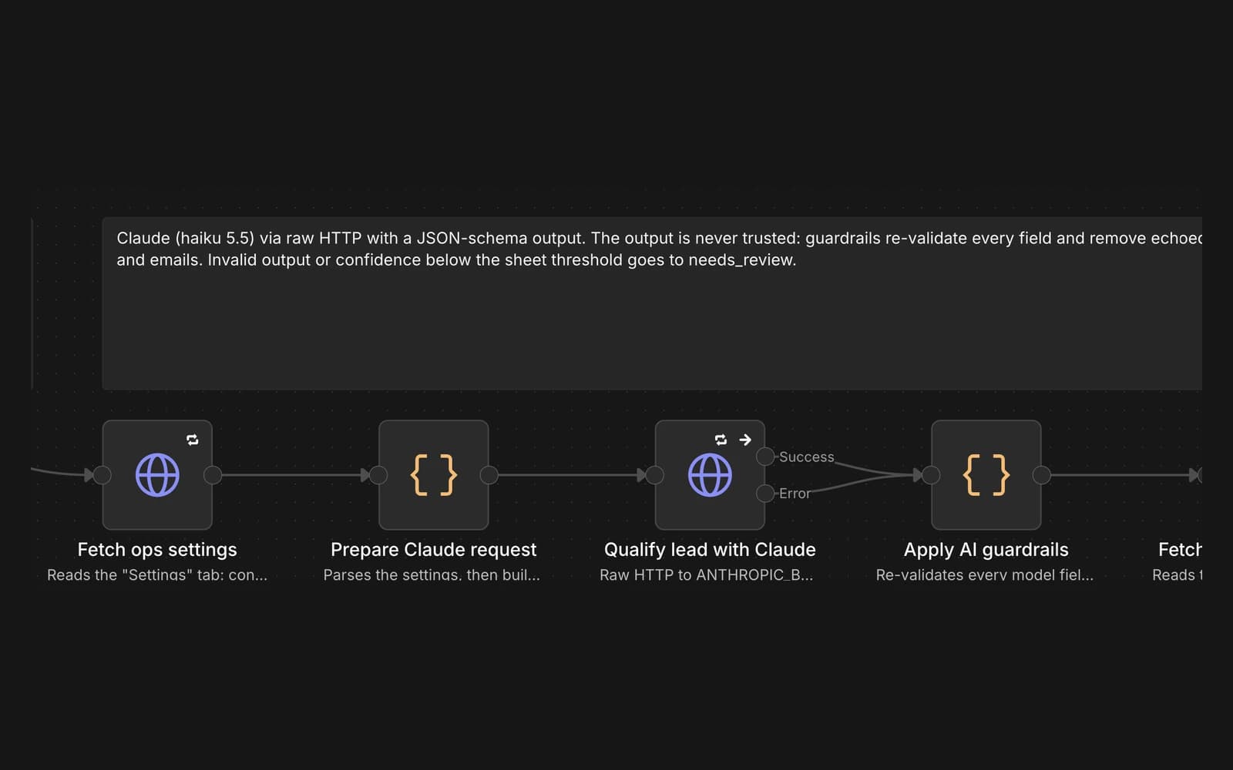Image resolution: width=1233 pixels, height=770 pixels.
Task: Click the continue-on-error arrow icon on Claude node
Action: tap(745, 440)
